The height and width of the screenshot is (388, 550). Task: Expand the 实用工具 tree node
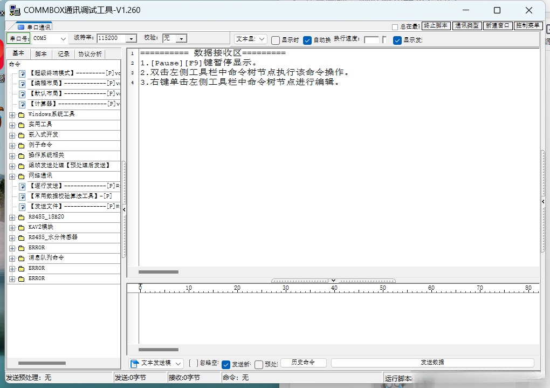point(12,125)
